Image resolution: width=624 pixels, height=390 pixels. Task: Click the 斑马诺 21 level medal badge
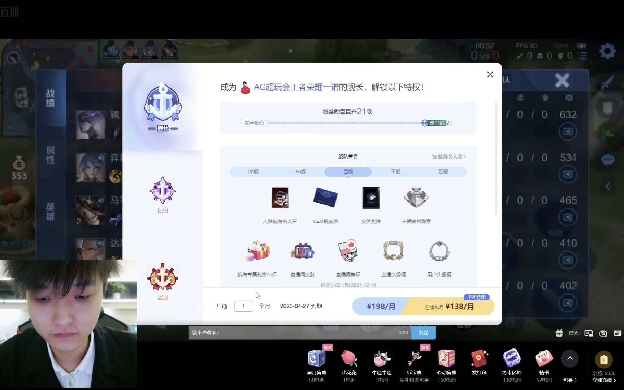(x=437, y=123)
